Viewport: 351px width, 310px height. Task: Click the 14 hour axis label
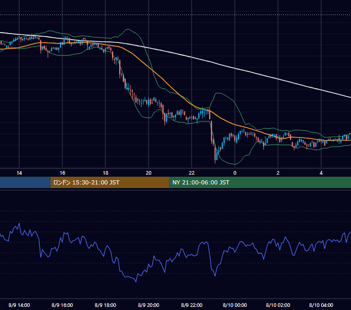point(19,173)
